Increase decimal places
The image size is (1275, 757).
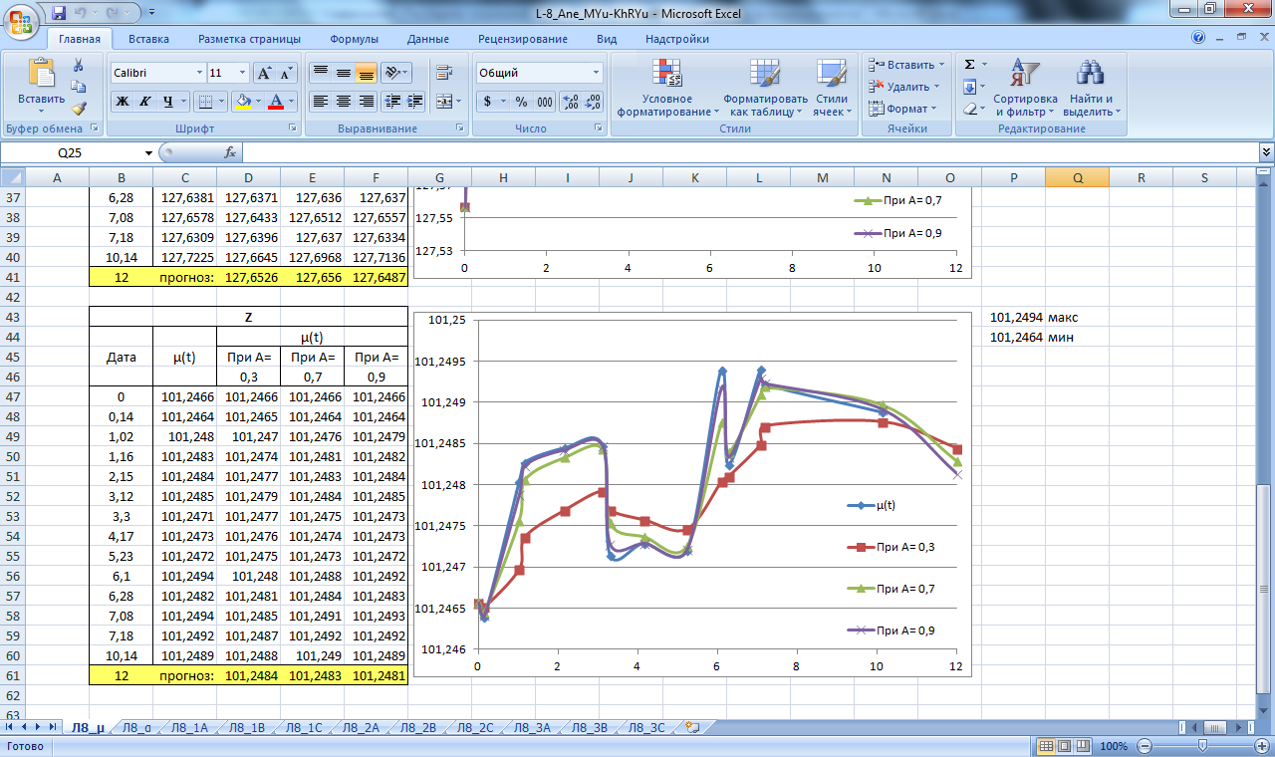(571, 101)
